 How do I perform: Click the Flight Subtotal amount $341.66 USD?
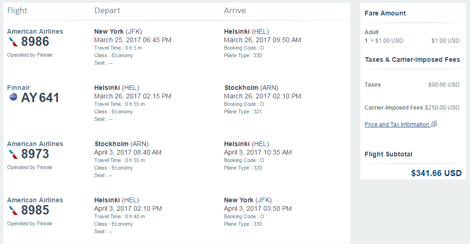tap(436, 173)
